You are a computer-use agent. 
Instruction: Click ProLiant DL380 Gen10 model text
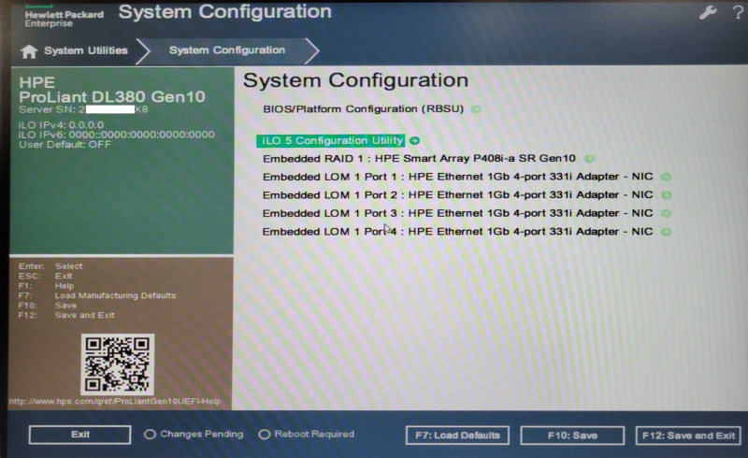coord(112,97)
